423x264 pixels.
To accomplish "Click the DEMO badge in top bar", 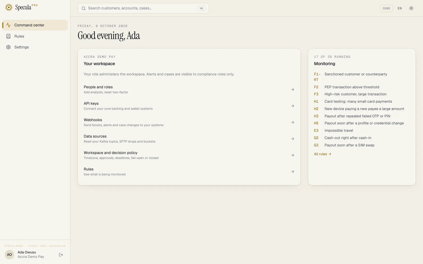I will tap(387, 8).
